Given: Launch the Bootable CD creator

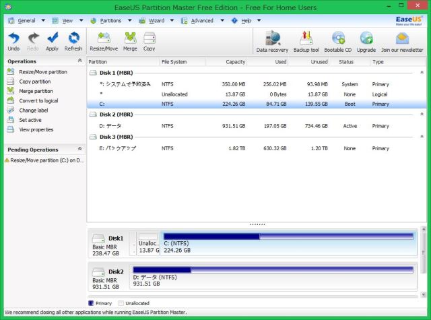Looking at the screenshot, I should pos(338,38).
